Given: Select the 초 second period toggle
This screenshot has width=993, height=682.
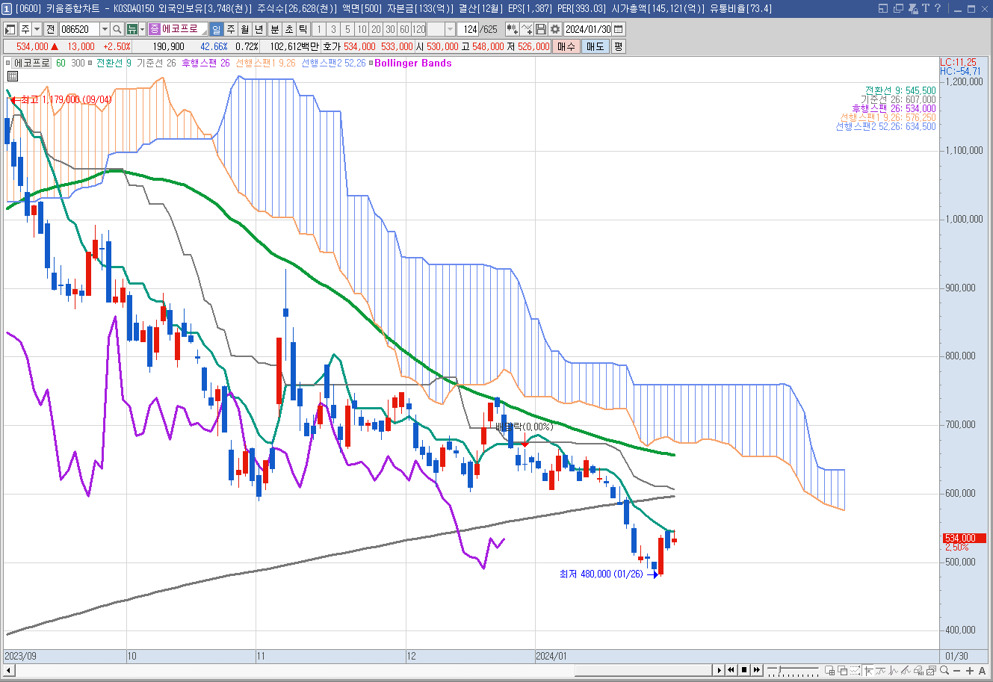Looking at the screenshot, I should [x=288, y=29].
